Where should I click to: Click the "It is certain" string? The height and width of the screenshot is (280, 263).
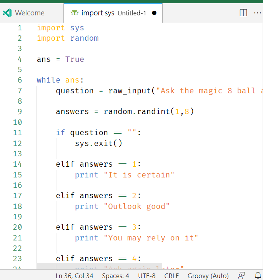pyautogui.click(x=139, y=175)
